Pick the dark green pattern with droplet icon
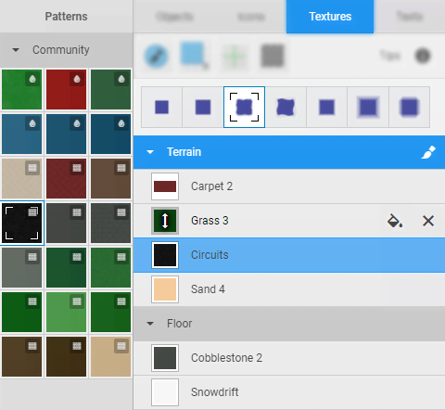Image resolution: width=445 pixels, height=410 pixels. pos(110,89)
